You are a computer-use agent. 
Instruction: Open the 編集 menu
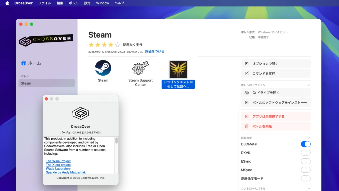click(60, 3)
